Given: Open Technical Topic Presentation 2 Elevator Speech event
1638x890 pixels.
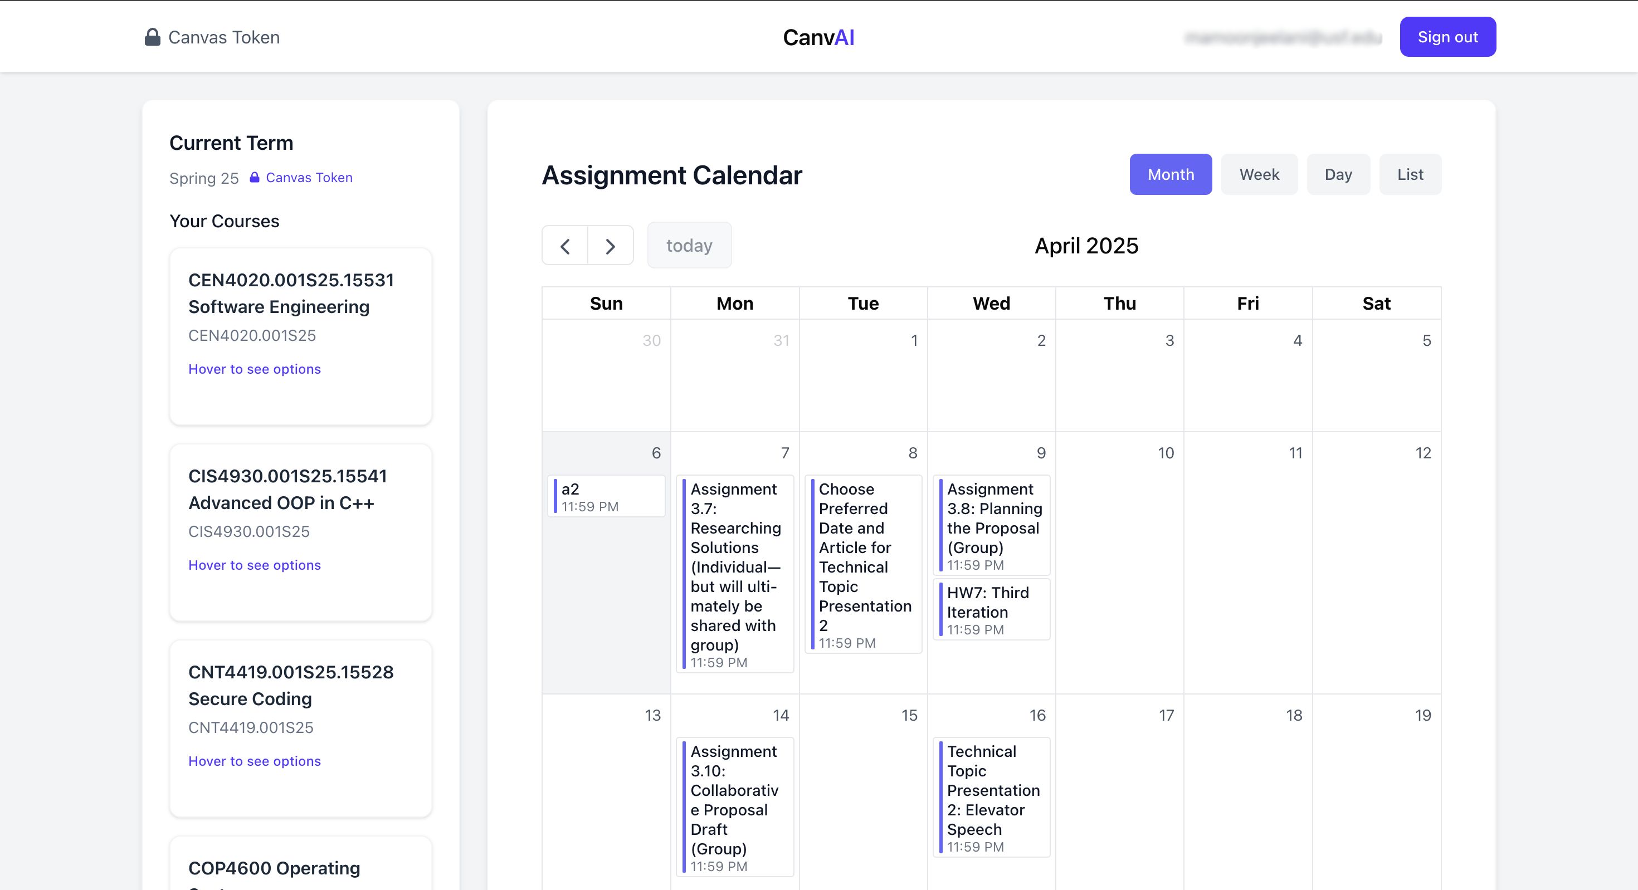Looking at the screenshot, I should click(991, 798).
